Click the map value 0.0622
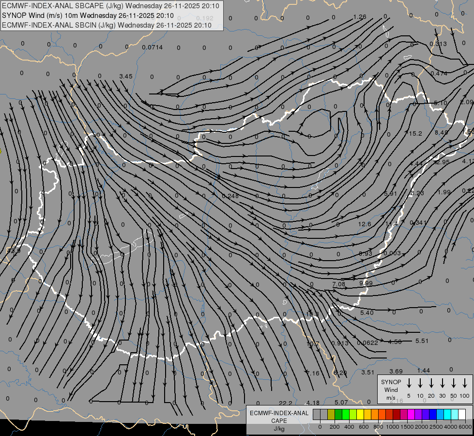474x436 pixels. [367, 343]
